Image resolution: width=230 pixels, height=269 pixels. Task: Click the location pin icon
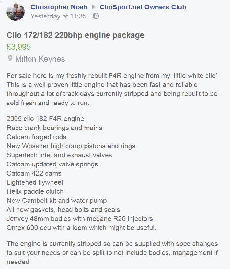[x=10, y=59]
